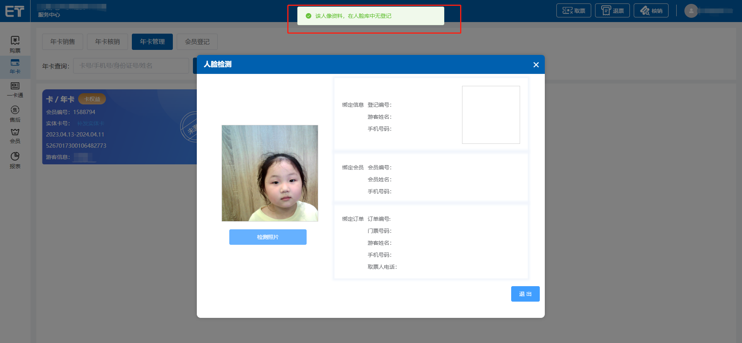This screenshot has width=742, height=343.
Task: Click the captured face photo thumbnail
Action: (270, 173)
